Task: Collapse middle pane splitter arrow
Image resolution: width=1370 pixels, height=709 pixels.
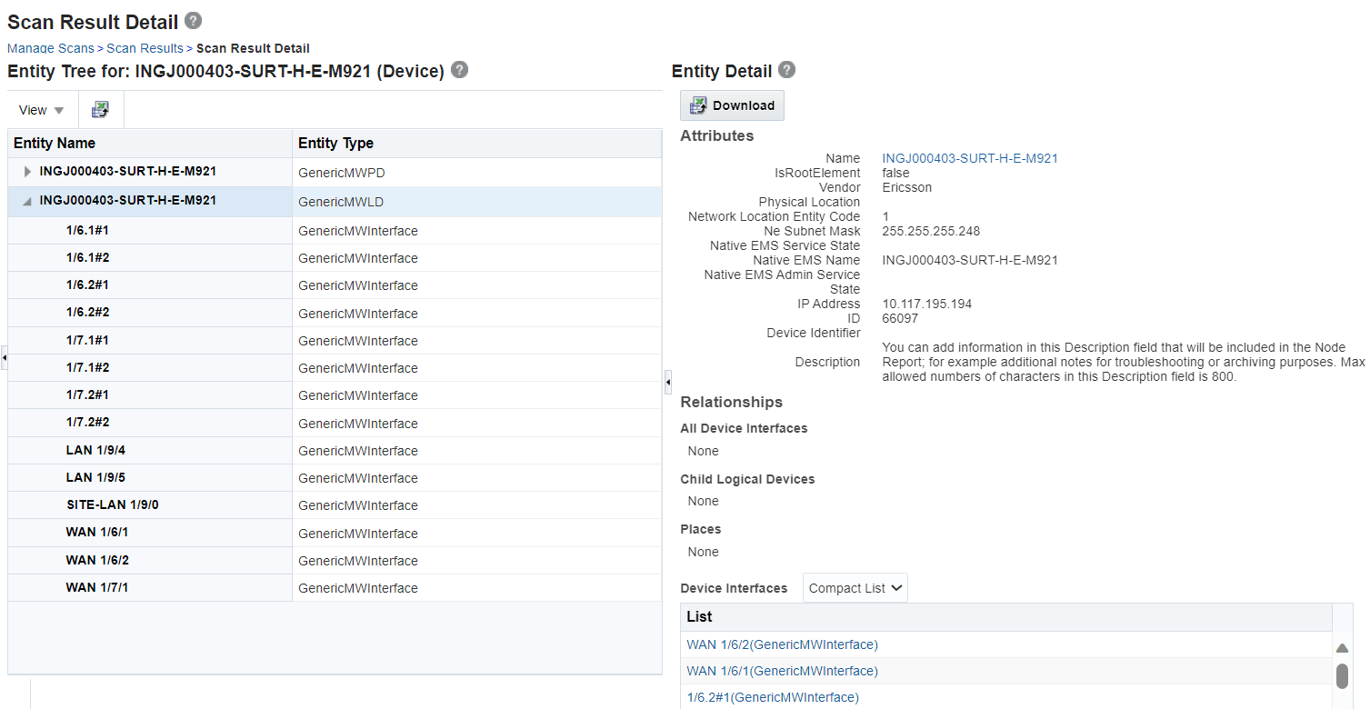Action: point(668,382)
